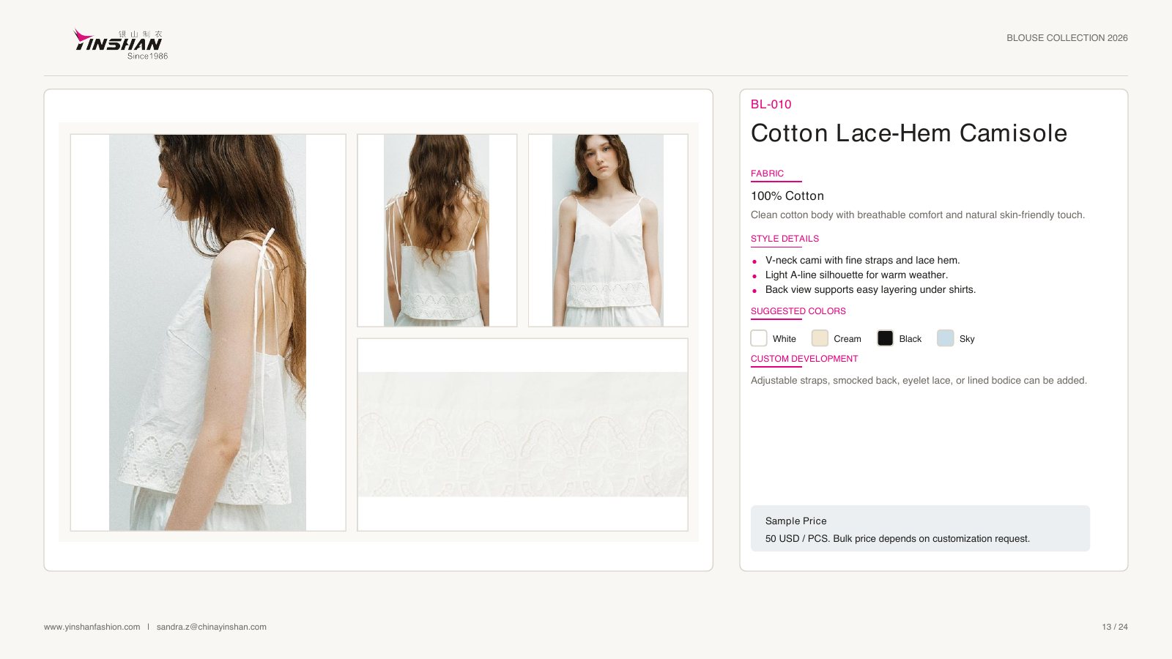Select the Sky color swatch
The height and width of the screenshot is (659, 1172).
pos(946,338)
